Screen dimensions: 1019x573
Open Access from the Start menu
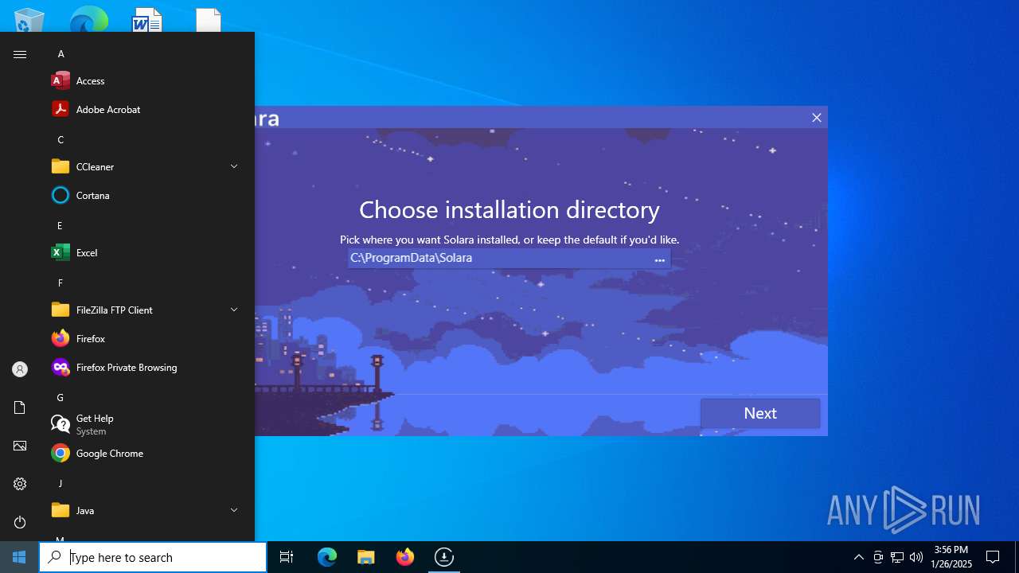(x=146, y=80)
